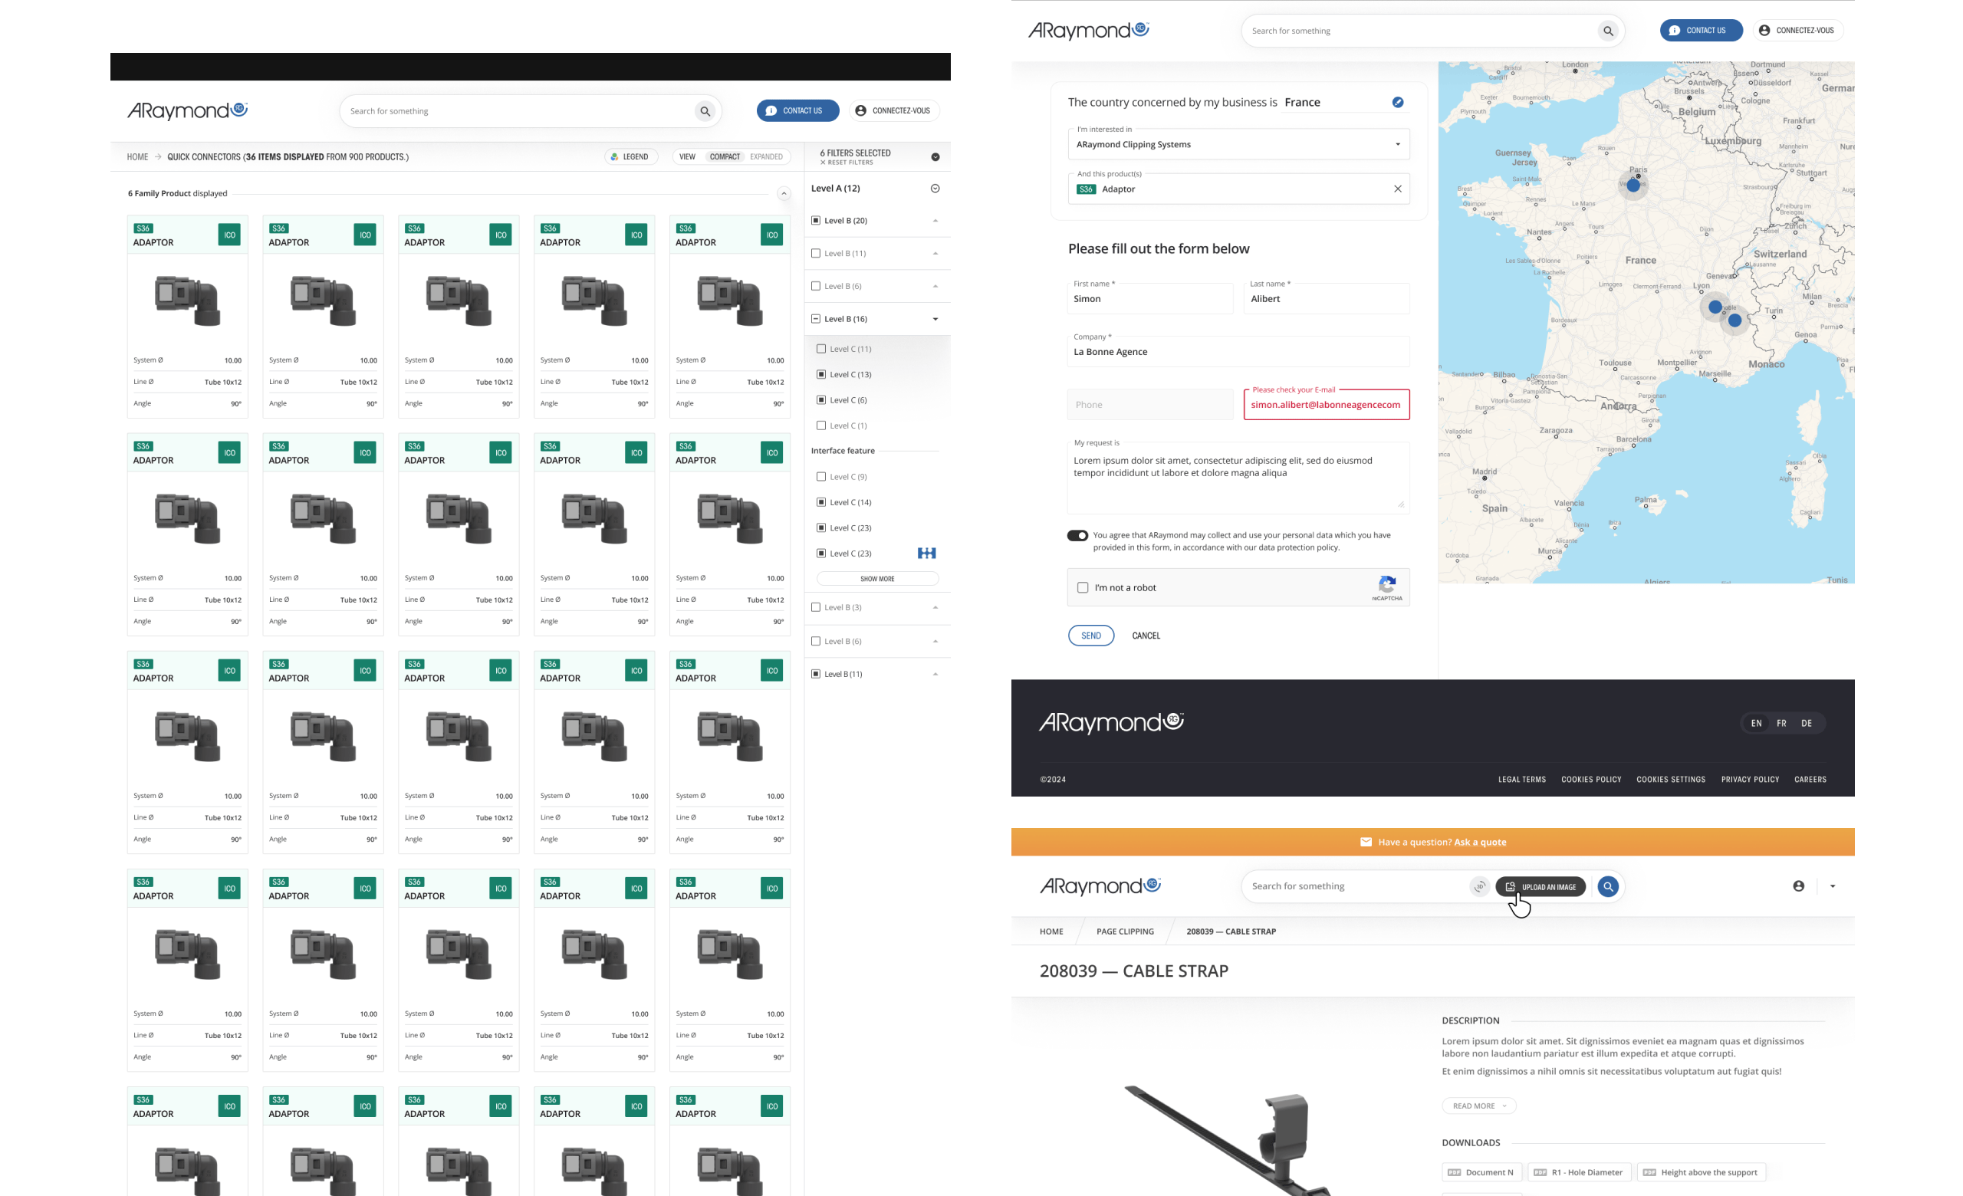Click the Ask a quote link

(x=1479, y=842)
